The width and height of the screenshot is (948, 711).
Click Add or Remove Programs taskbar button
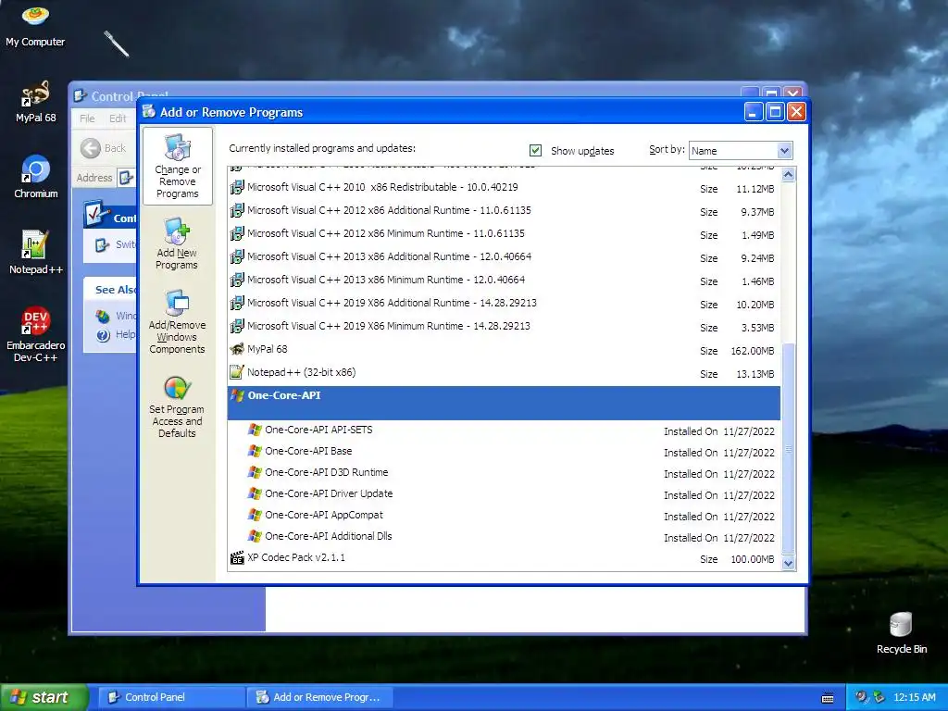click(x=320, y=698)
